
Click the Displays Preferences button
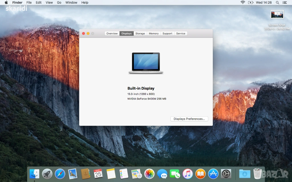[189, 119]
